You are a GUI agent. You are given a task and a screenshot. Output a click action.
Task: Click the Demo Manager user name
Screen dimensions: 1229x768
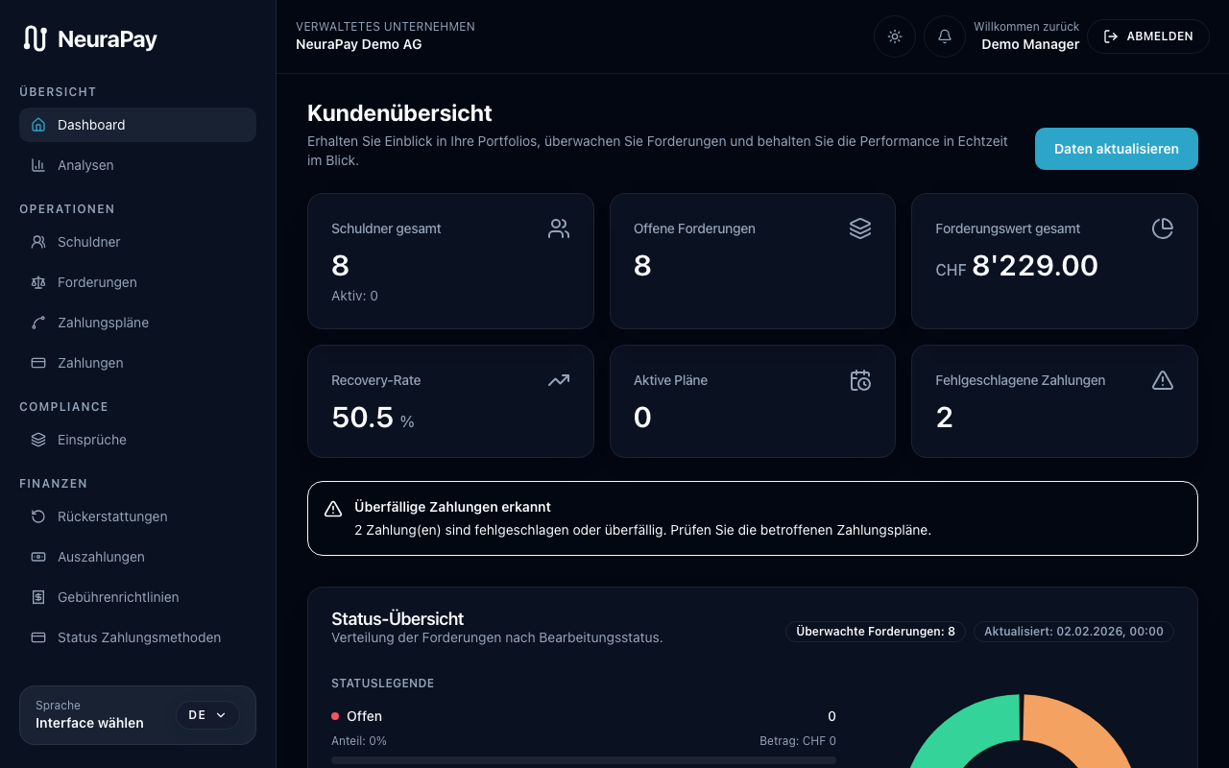[1030, 44]
